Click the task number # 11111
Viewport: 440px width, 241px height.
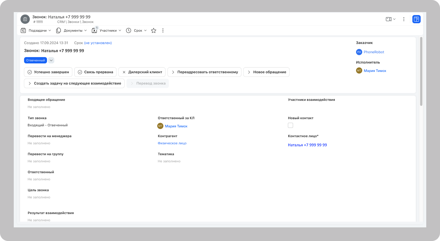tap(38, 22)
